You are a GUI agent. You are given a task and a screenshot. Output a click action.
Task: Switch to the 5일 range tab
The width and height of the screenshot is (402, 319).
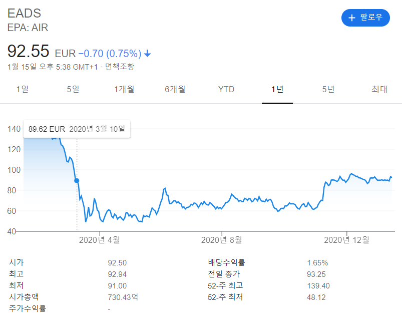[x=73, y=89]
